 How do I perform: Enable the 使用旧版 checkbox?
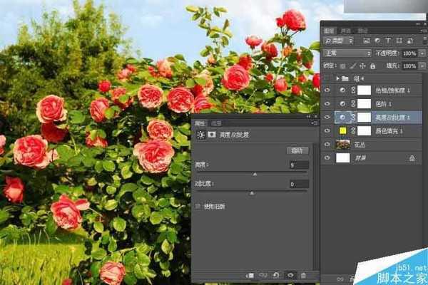coord(198,205)
